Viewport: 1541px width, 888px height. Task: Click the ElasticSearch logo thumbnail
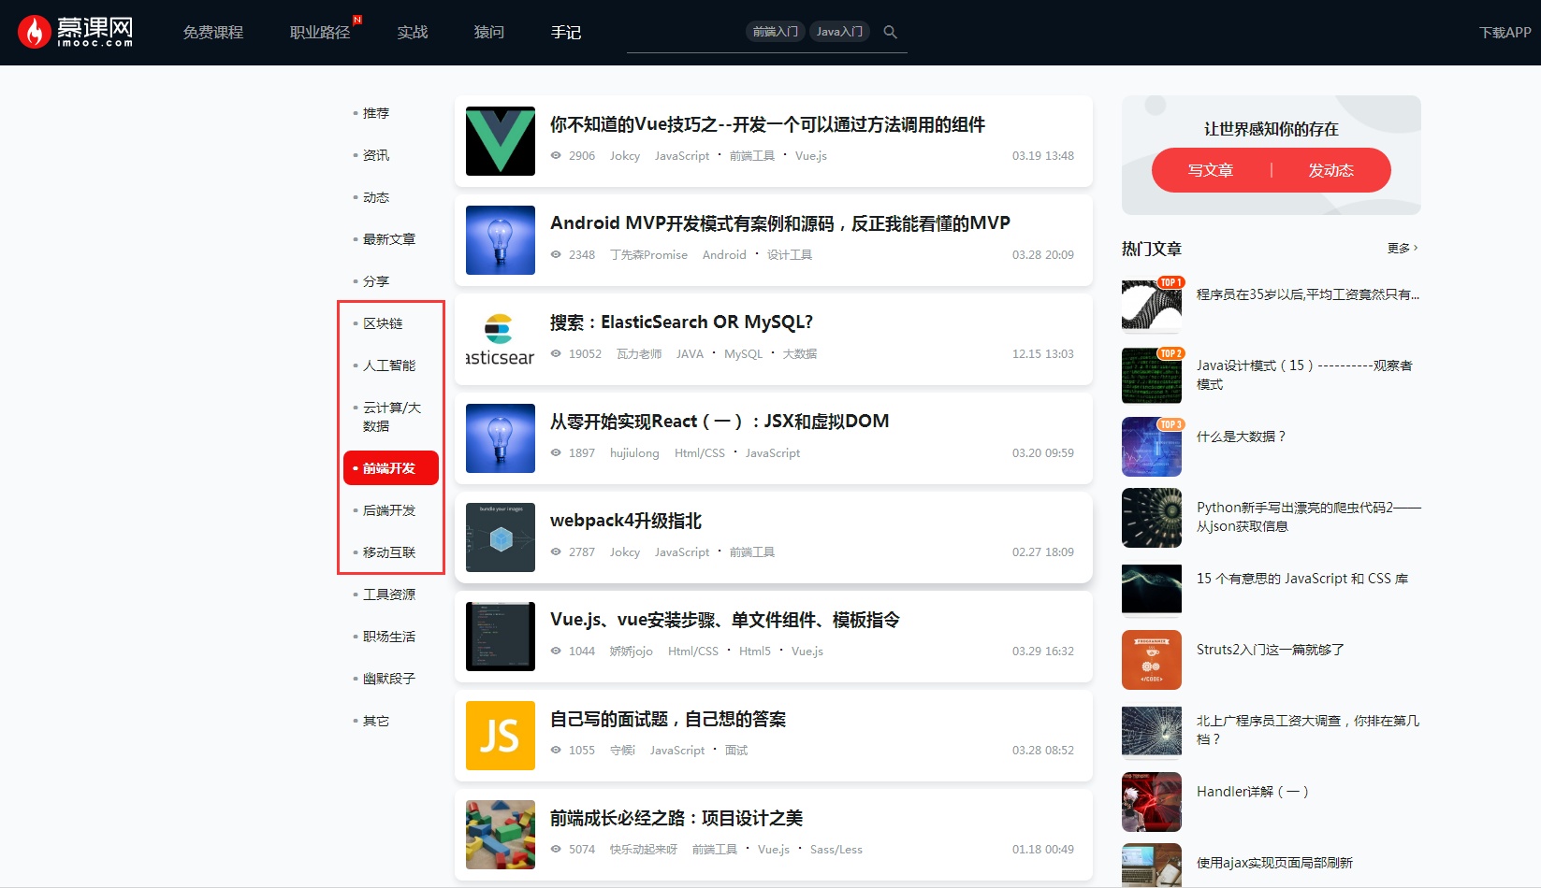coord(500,338)
